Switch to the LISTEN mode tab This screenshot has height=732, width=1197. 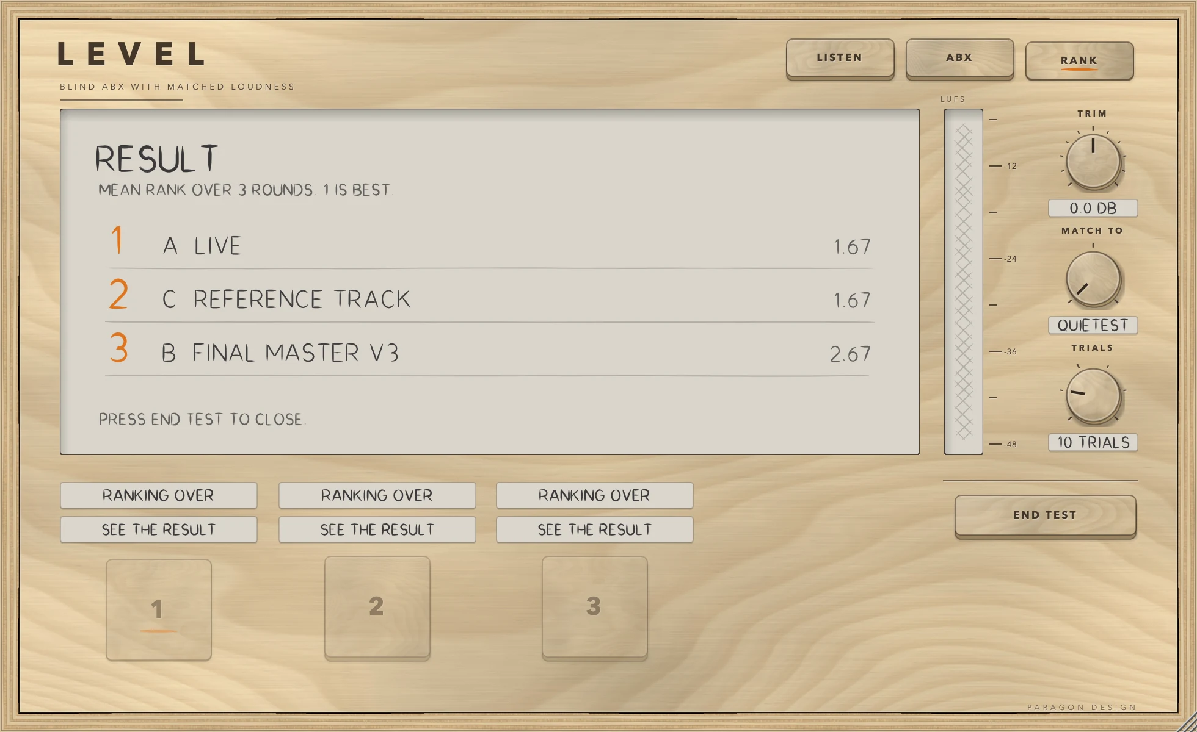[x=840, y=58]
